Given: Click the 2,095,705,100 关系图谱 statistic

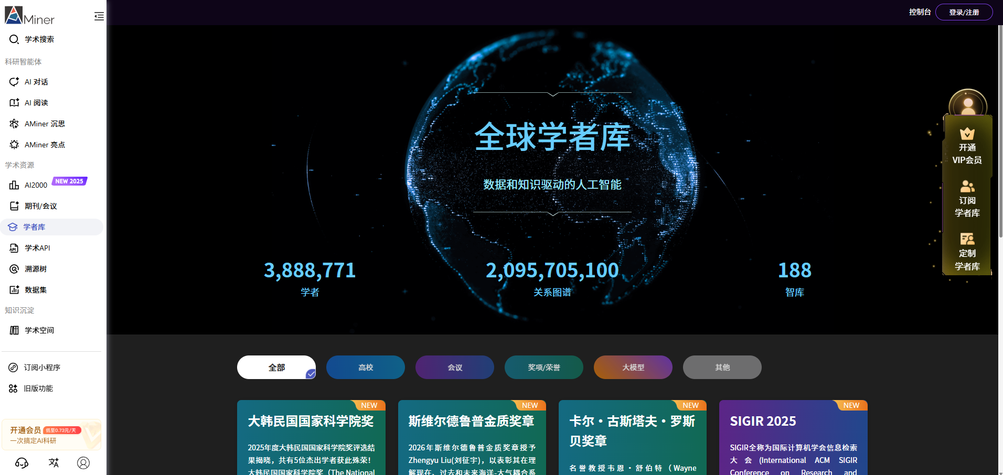Looking at the screenshot, I should click(x=552, y=279).
